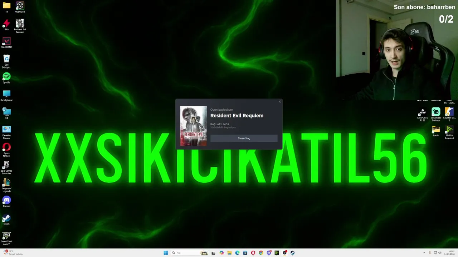Click the microphone tray icon
Viewport: 458px width, 257px height.
430,253
